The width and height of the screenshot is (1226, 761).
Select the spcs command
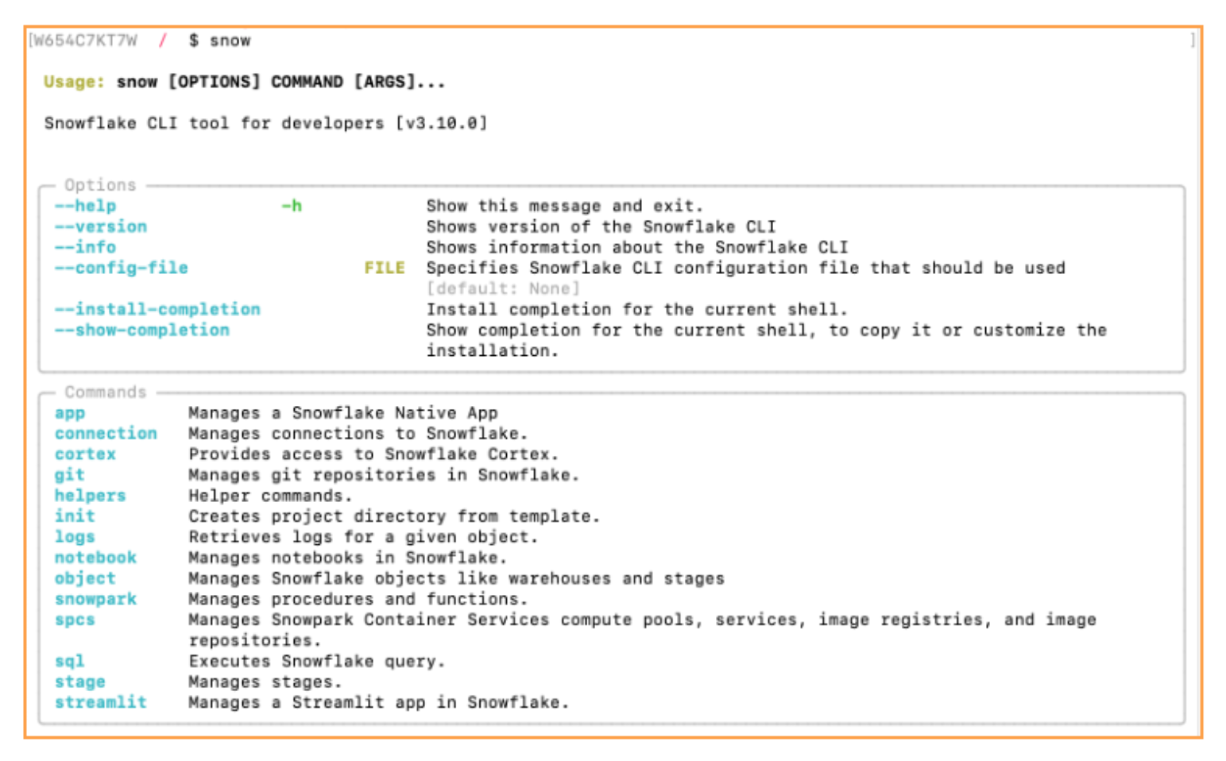75,620
